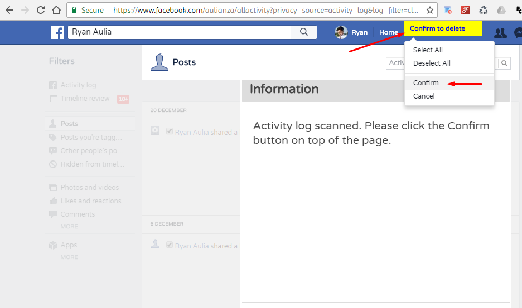This screenshot has width=522, height=308.
Task: Click the Information dialog heading
Action: point(284,89)
